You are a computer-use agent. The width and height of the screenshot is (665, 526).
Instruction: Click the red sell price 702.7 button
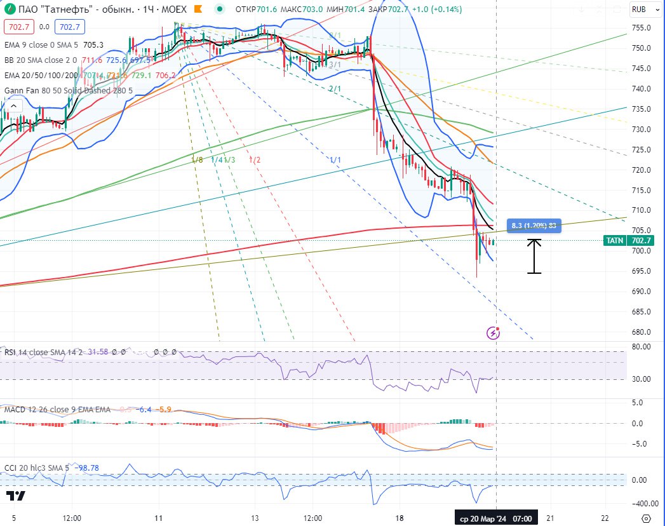point(19,27)
